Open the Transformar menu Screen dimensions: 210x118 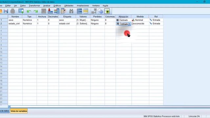click(34, 6)
